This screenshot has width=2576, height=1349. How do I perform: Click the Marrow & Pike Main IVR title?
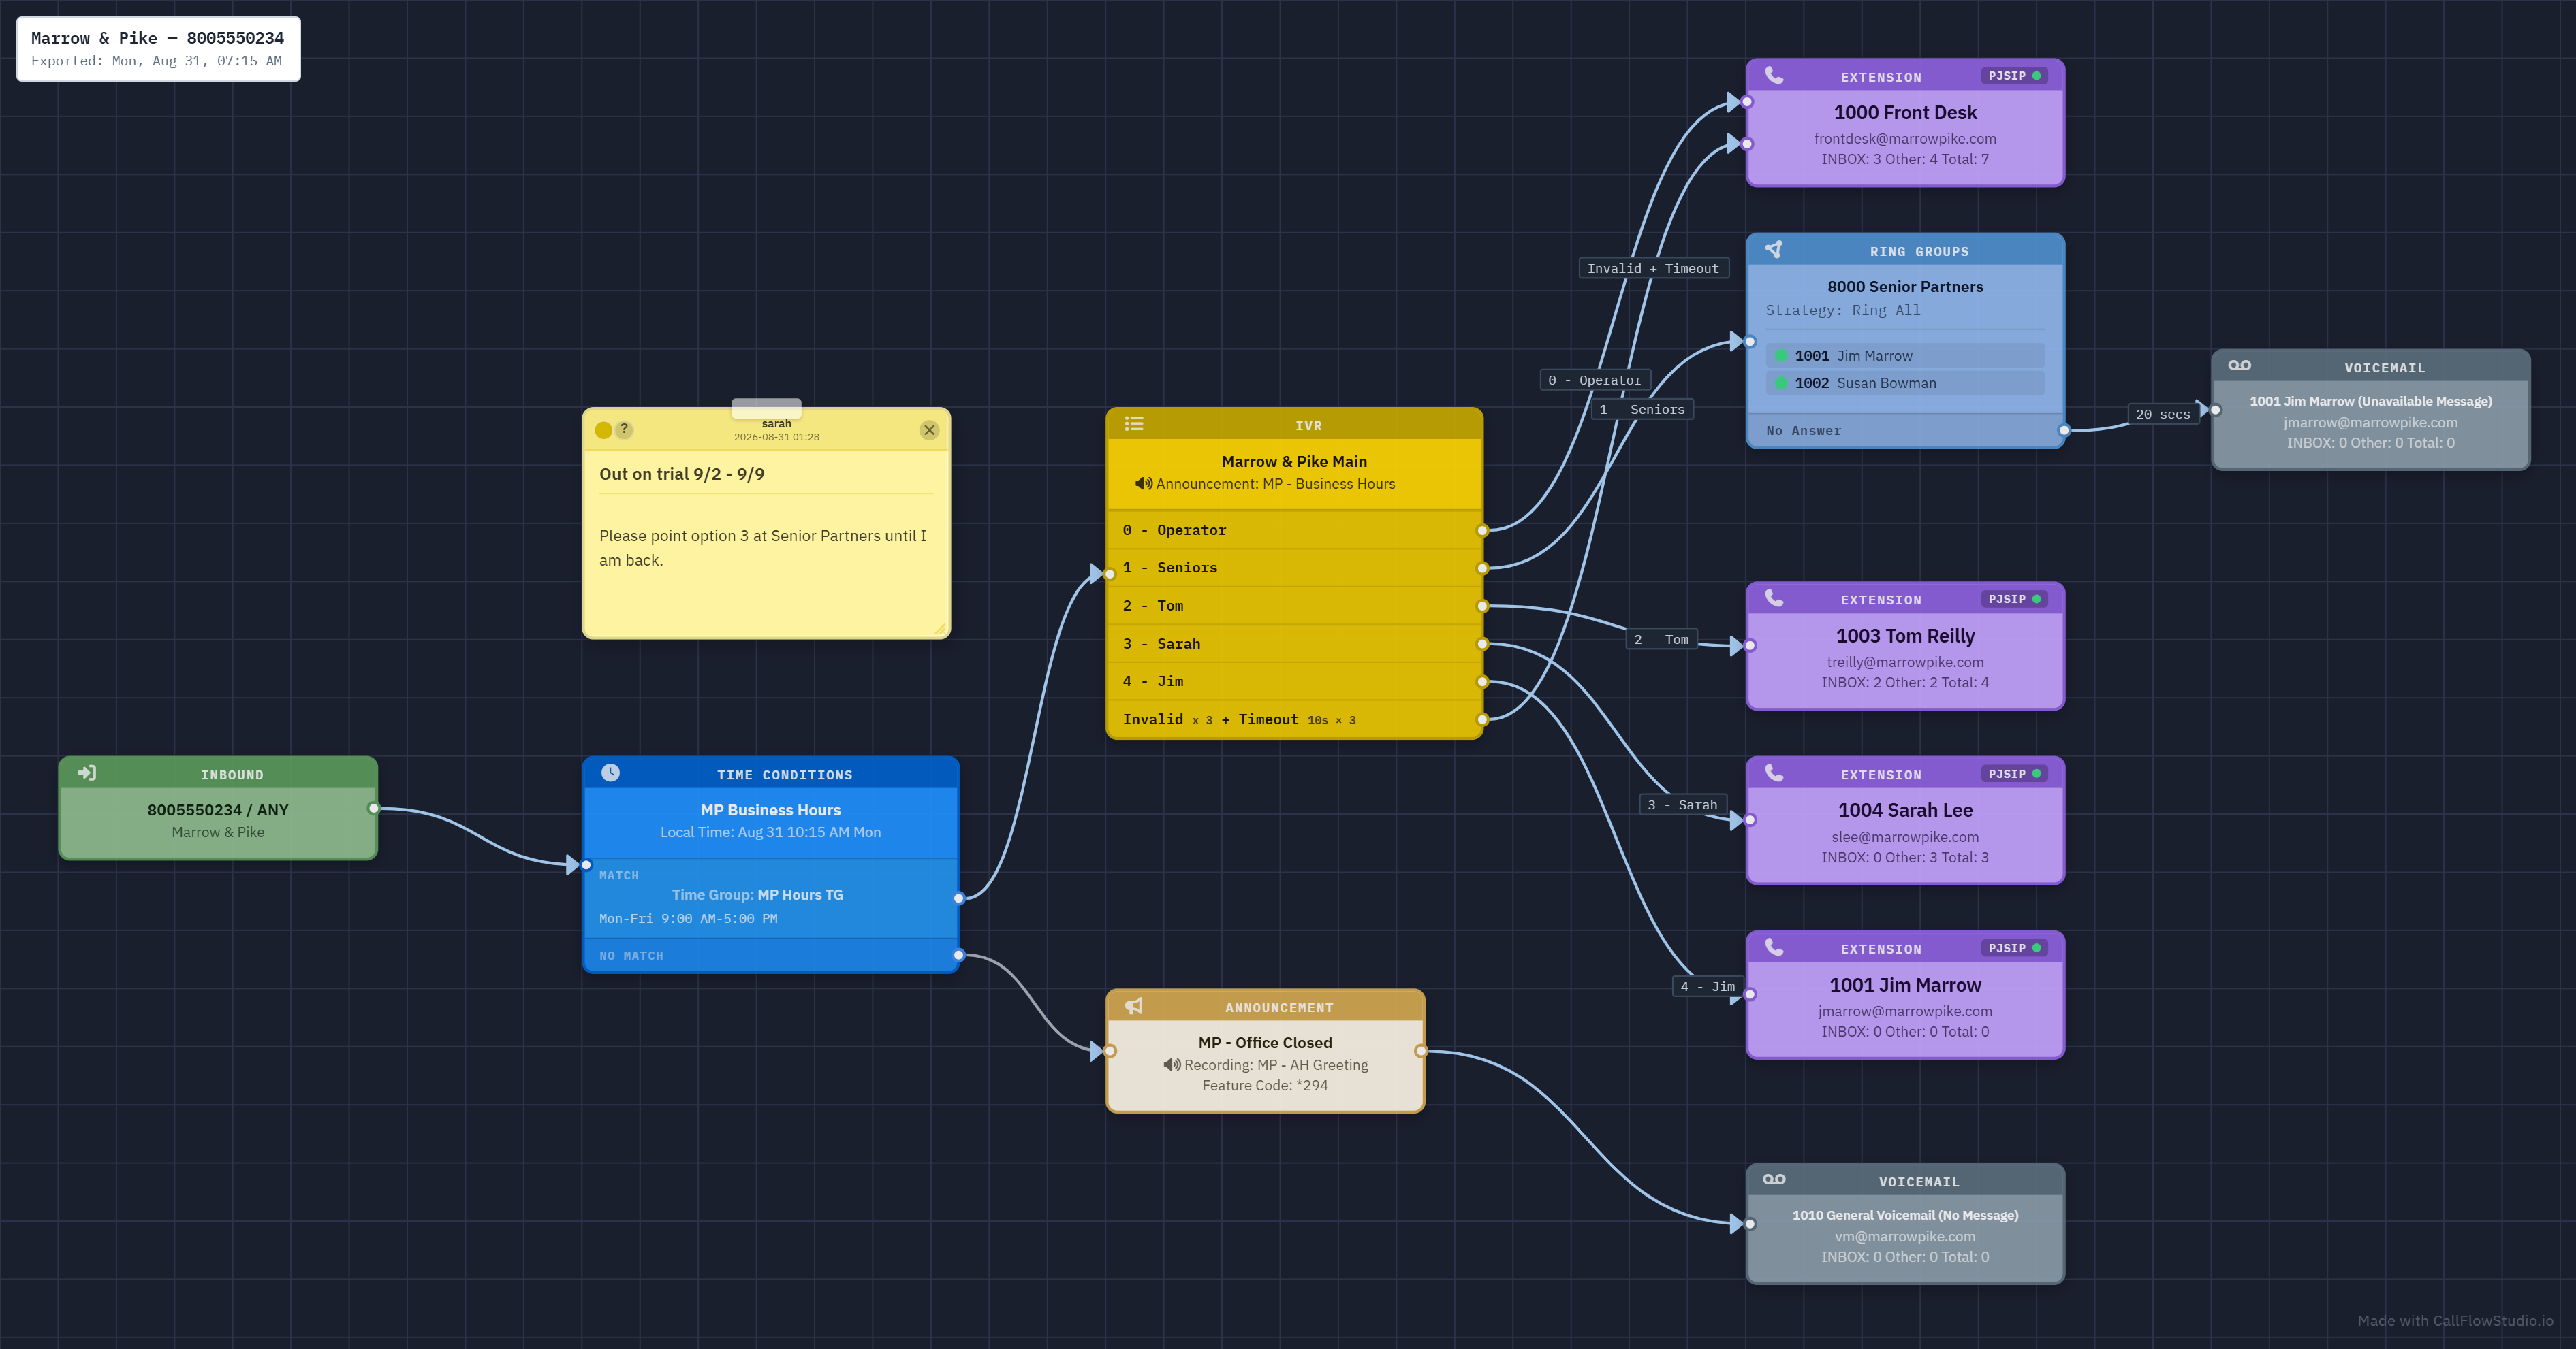(x=1294, y=461)
